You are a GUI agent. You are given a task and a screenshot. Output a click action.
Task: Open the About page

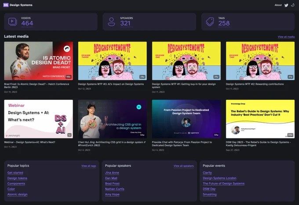pyautogui.click(x=278, y=5)
